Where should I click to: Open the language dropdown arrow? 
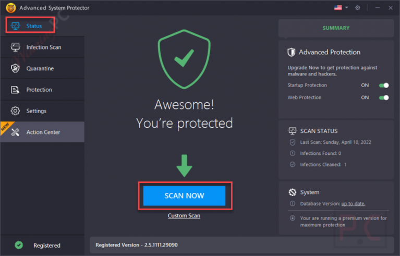coord(346,8)
